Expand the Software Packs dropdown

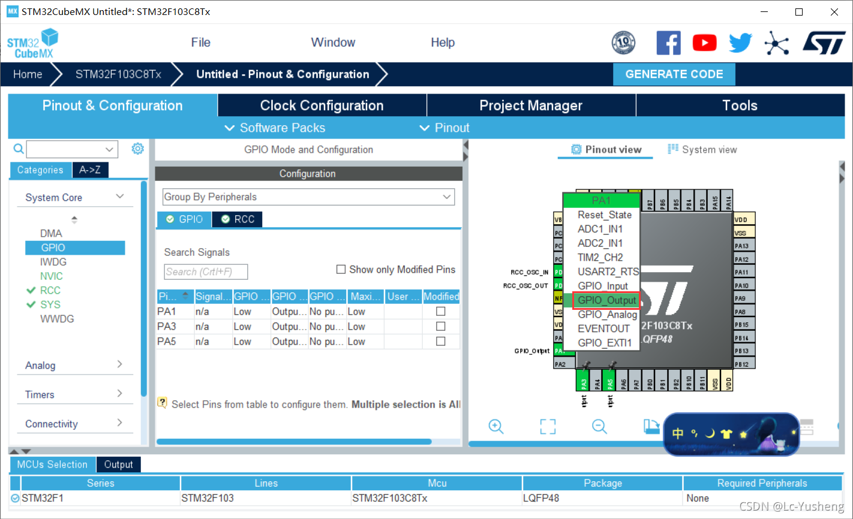point(275,128)
